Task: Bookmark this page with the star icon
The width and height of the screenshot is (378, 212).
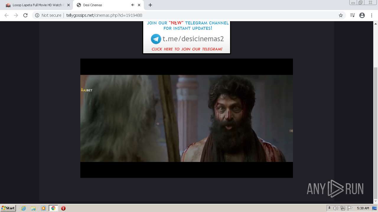Action: pyautogui.click(x=340, y=15)
